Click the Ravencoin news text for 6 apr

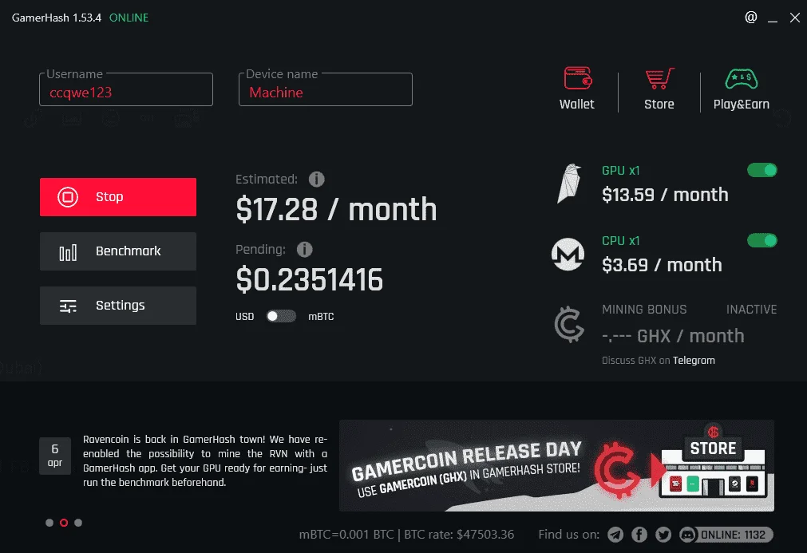pos(205,461)
